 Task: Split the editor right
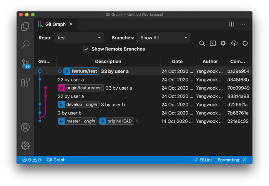click(231, 24)
